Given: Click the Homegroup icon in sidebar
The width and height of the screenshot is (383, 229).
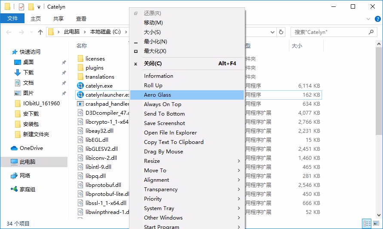Looking at the screenshot, I should [14, 189].
